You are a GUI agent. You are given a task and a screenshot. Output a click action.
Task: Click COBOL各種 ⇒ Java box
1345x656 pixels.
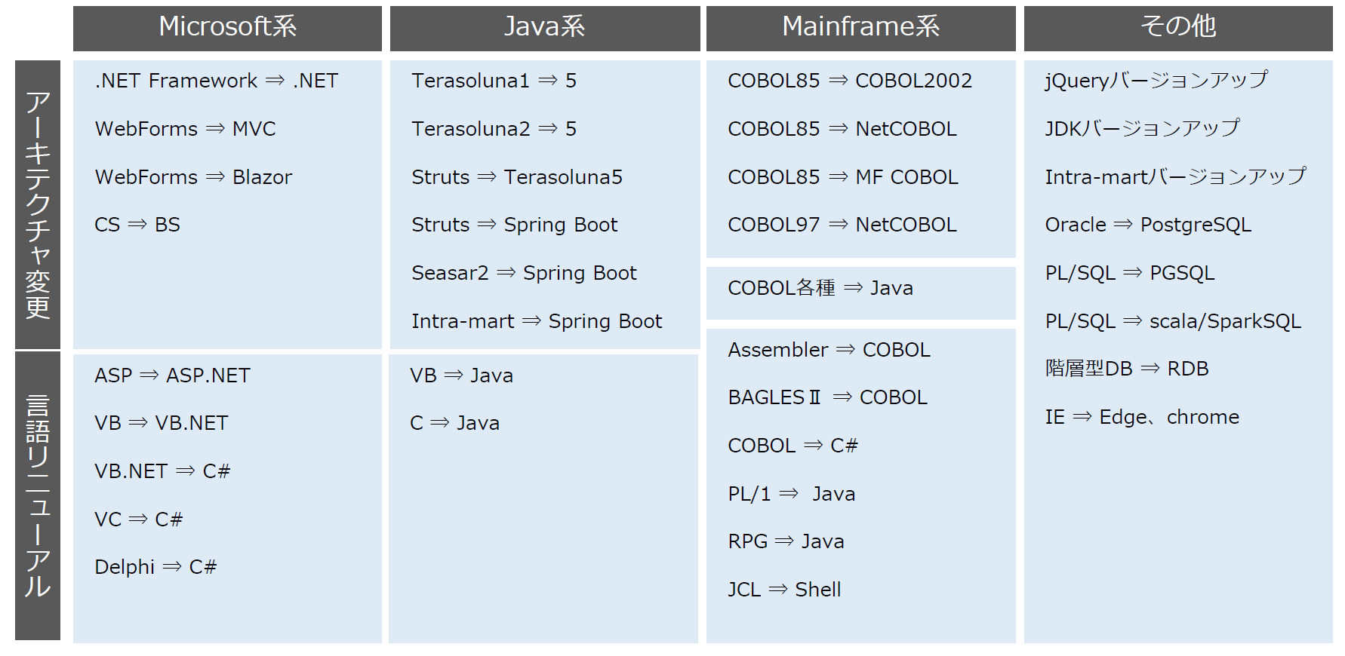tap(820, 288)
